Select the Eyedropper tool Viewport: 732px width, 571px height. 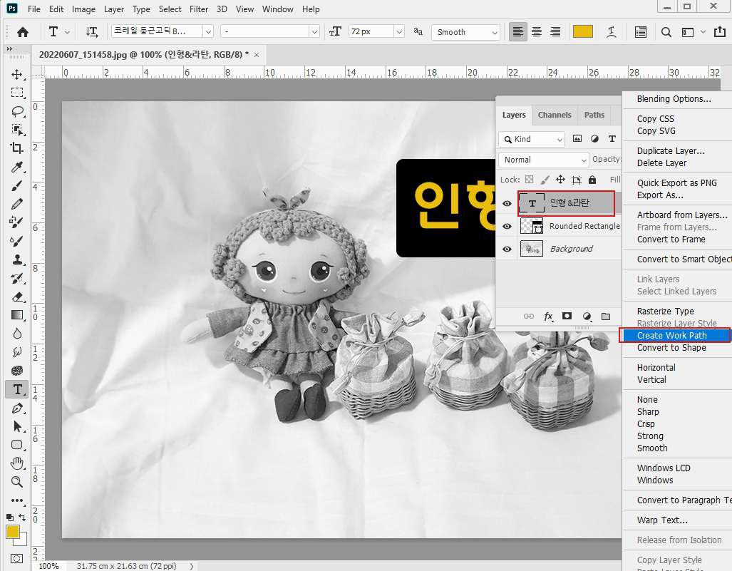point(17,167)
